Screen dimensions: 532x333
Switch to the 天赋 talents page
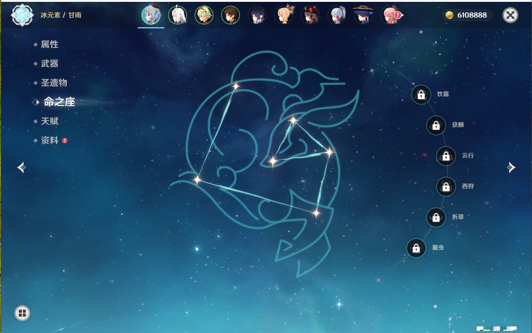coord(49,121)
